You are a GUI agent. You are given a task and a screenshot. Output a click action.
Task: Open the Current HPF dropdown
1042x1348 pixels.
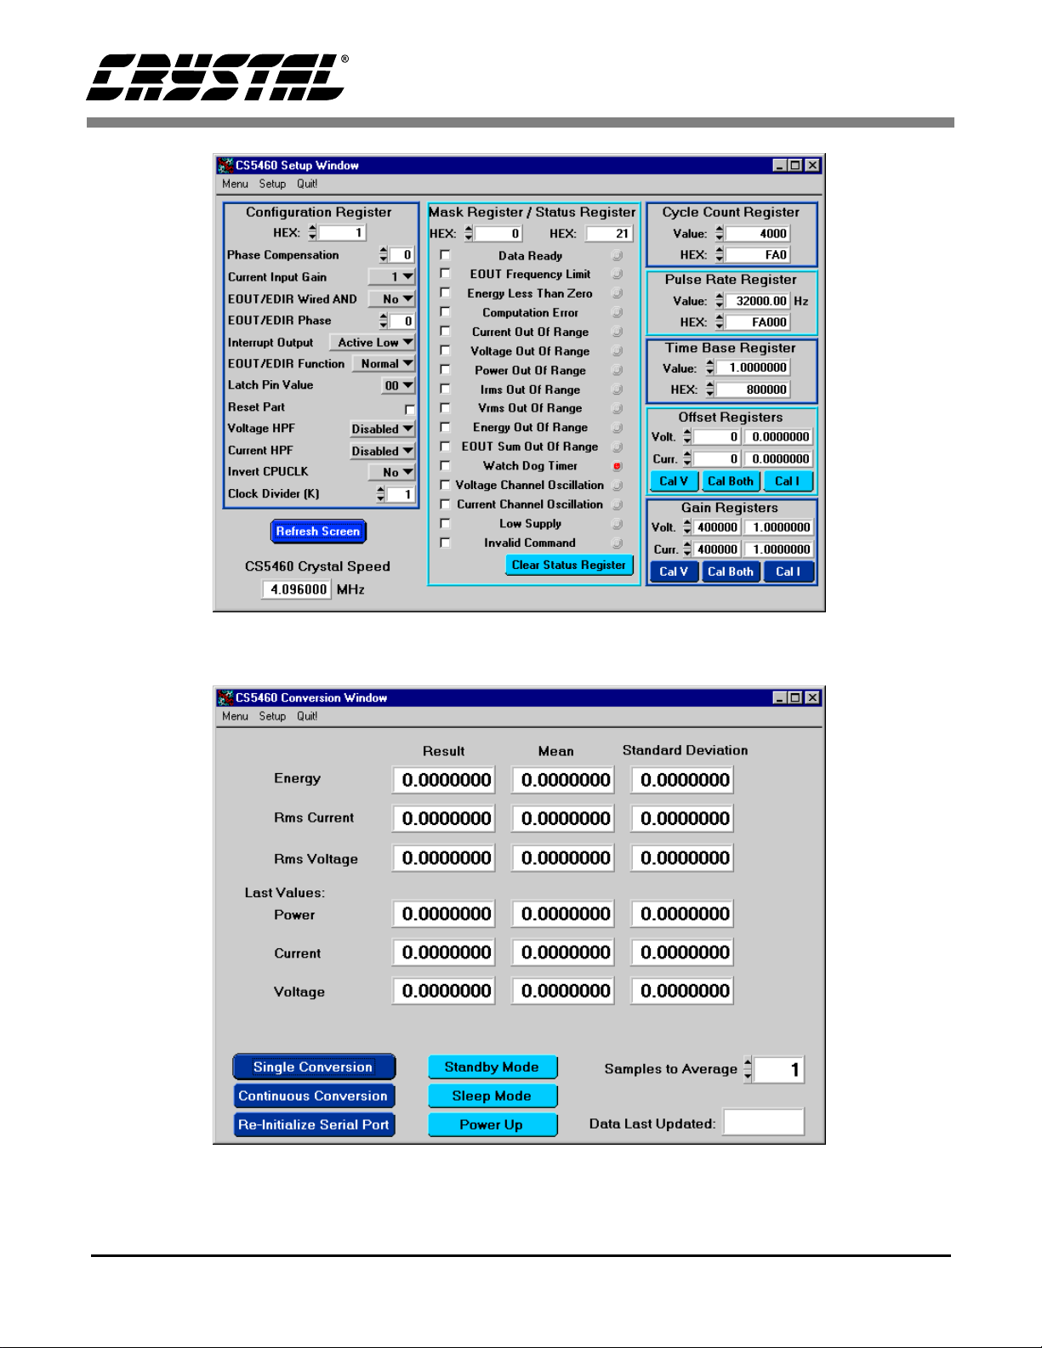click(383, 451)
